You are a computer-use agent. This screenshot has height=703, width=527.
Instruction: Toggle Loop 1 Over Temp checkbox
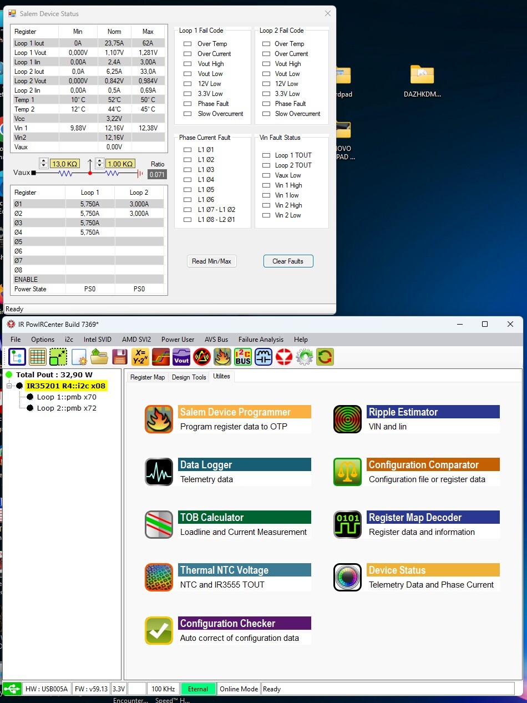188,44
